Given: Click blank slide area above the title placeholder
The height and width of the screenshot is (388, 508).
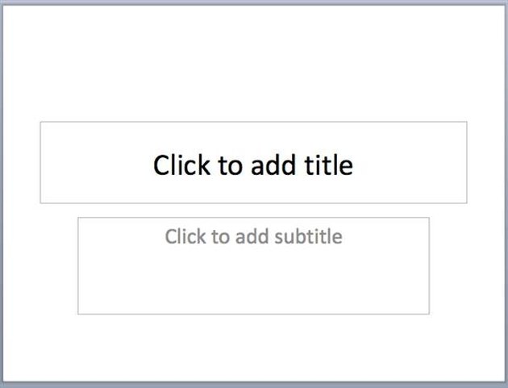Looking at the screenshot, I should pos(253,63).
